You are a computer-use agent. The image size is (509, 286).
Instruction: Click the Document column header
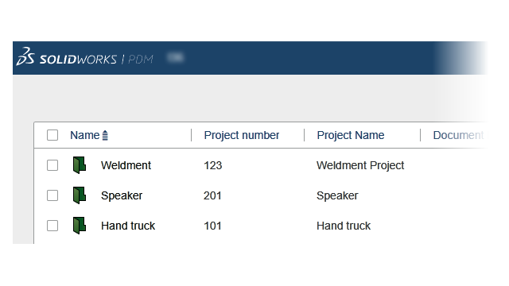pos(458,135)
